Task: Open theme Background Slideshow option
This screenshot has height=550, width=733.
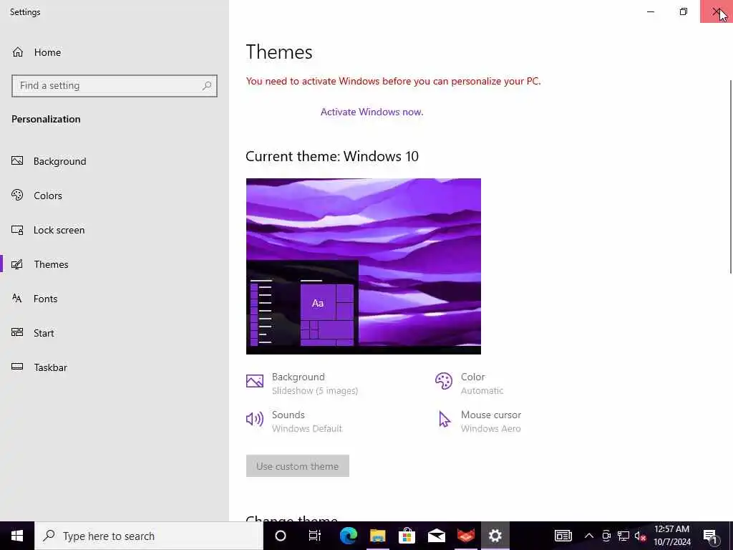Action: (x=302, y=384)
